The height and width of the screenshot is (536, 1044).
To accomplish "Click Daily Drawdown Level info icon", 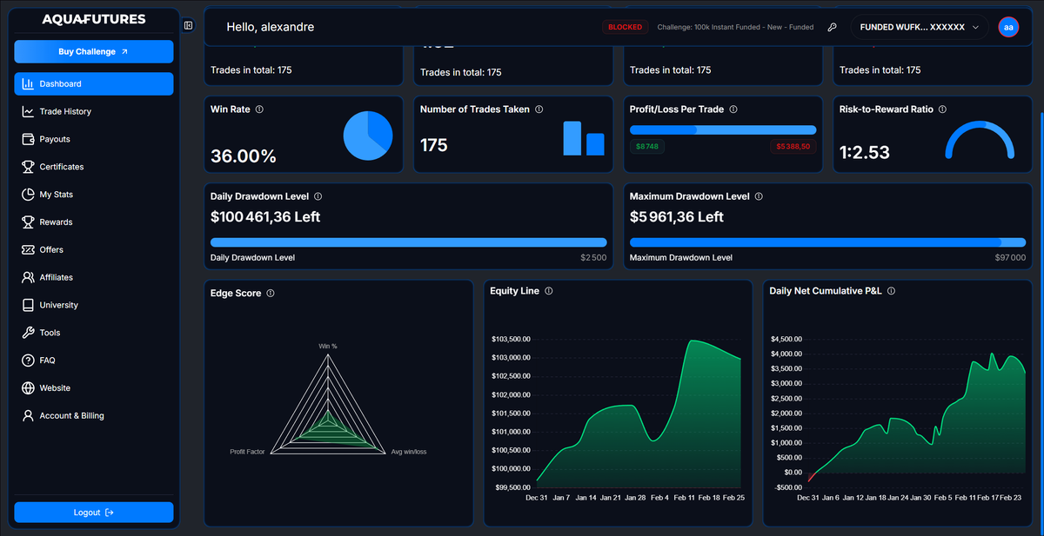I will (x=318, y=196).
